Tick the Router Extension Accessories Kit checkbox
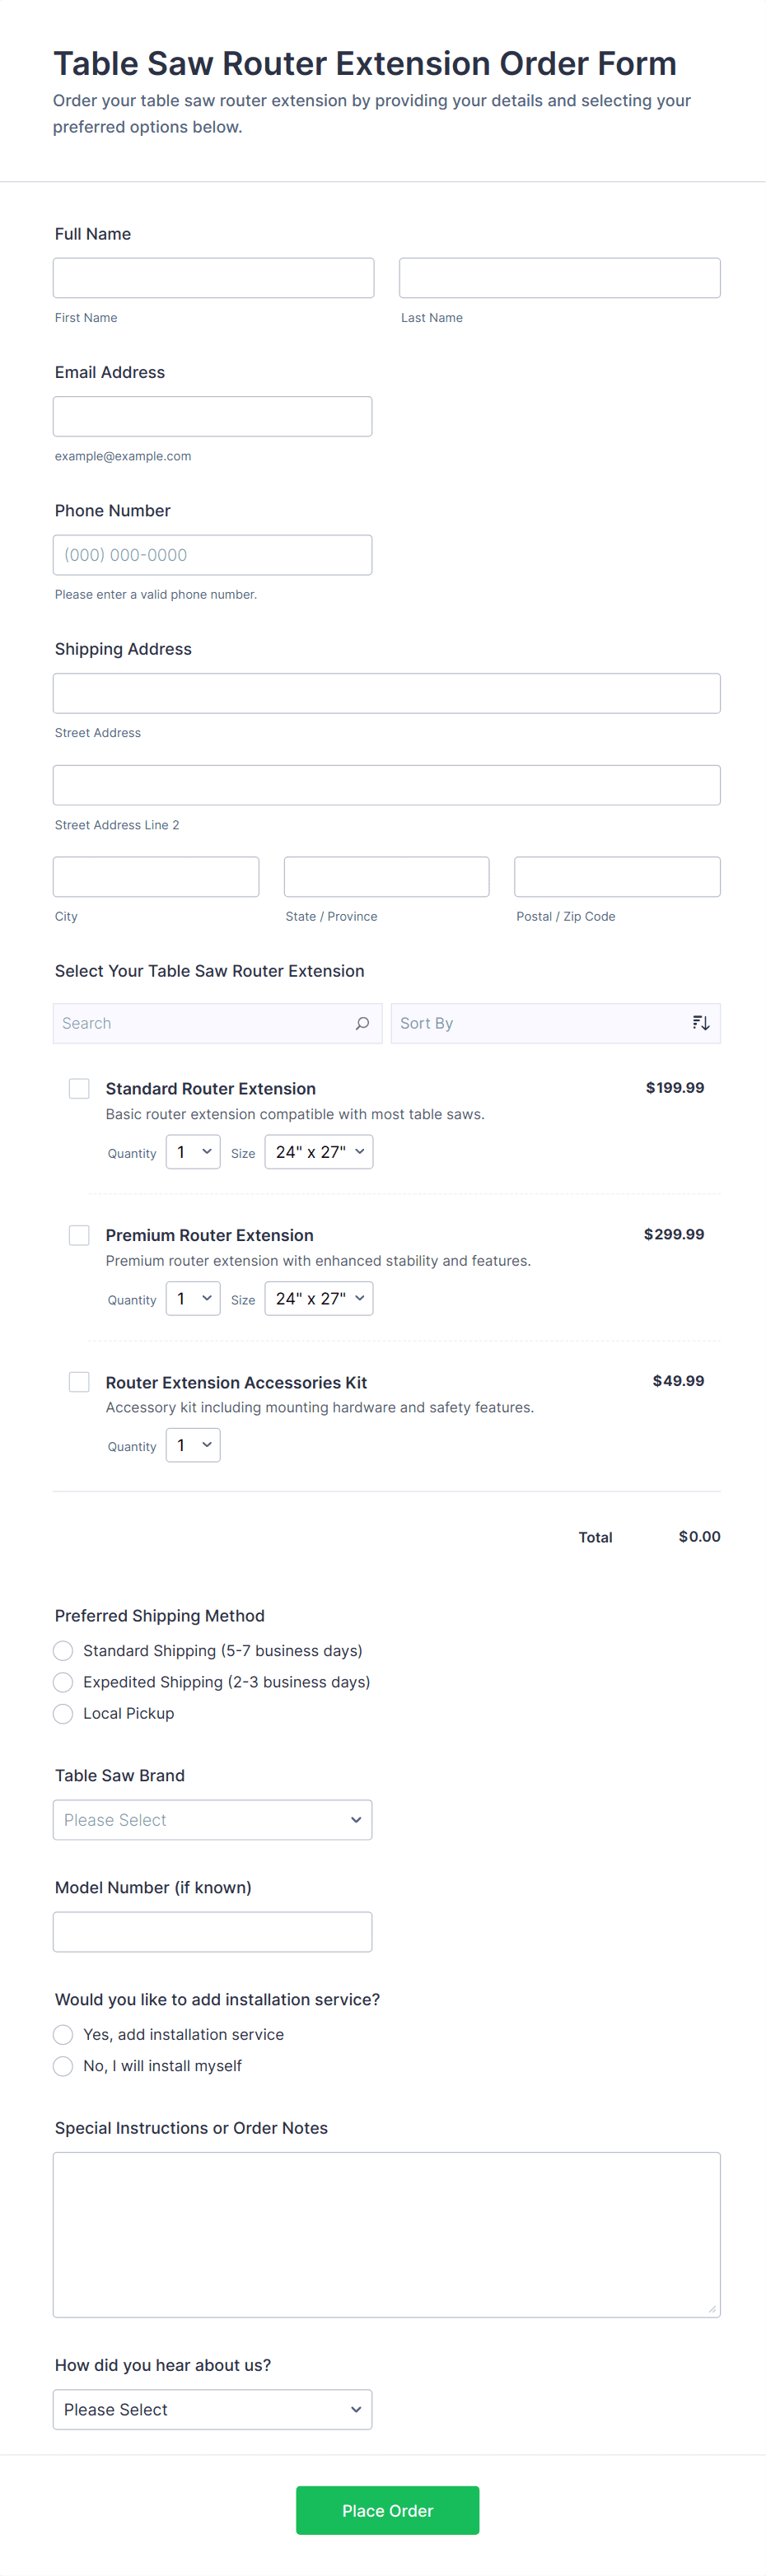766x2576 pixels. pos(79,1382)
